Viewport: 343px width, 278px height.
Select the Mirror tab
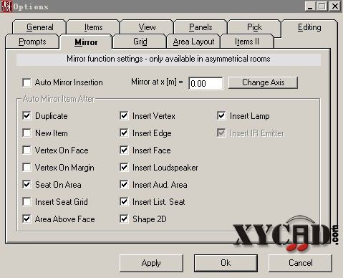[x=86, y=42]
